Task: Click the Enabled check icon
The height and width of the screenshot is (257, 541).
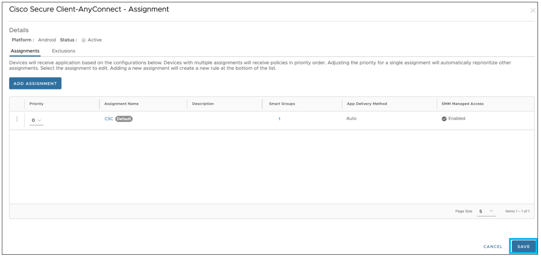Action: 444,119
